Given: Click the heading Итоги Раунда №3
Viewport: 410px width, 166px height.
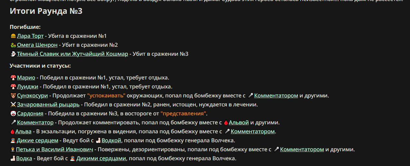Looking at the screenshot, I should [46, 11].
